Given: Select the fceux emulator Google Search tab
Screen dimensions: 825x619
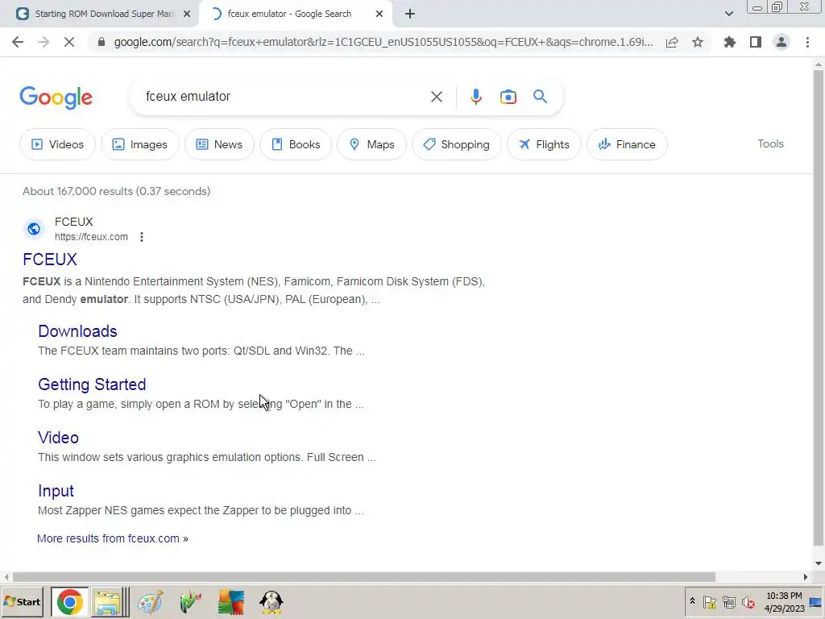Looking at the screenshot, I should 289,14.
